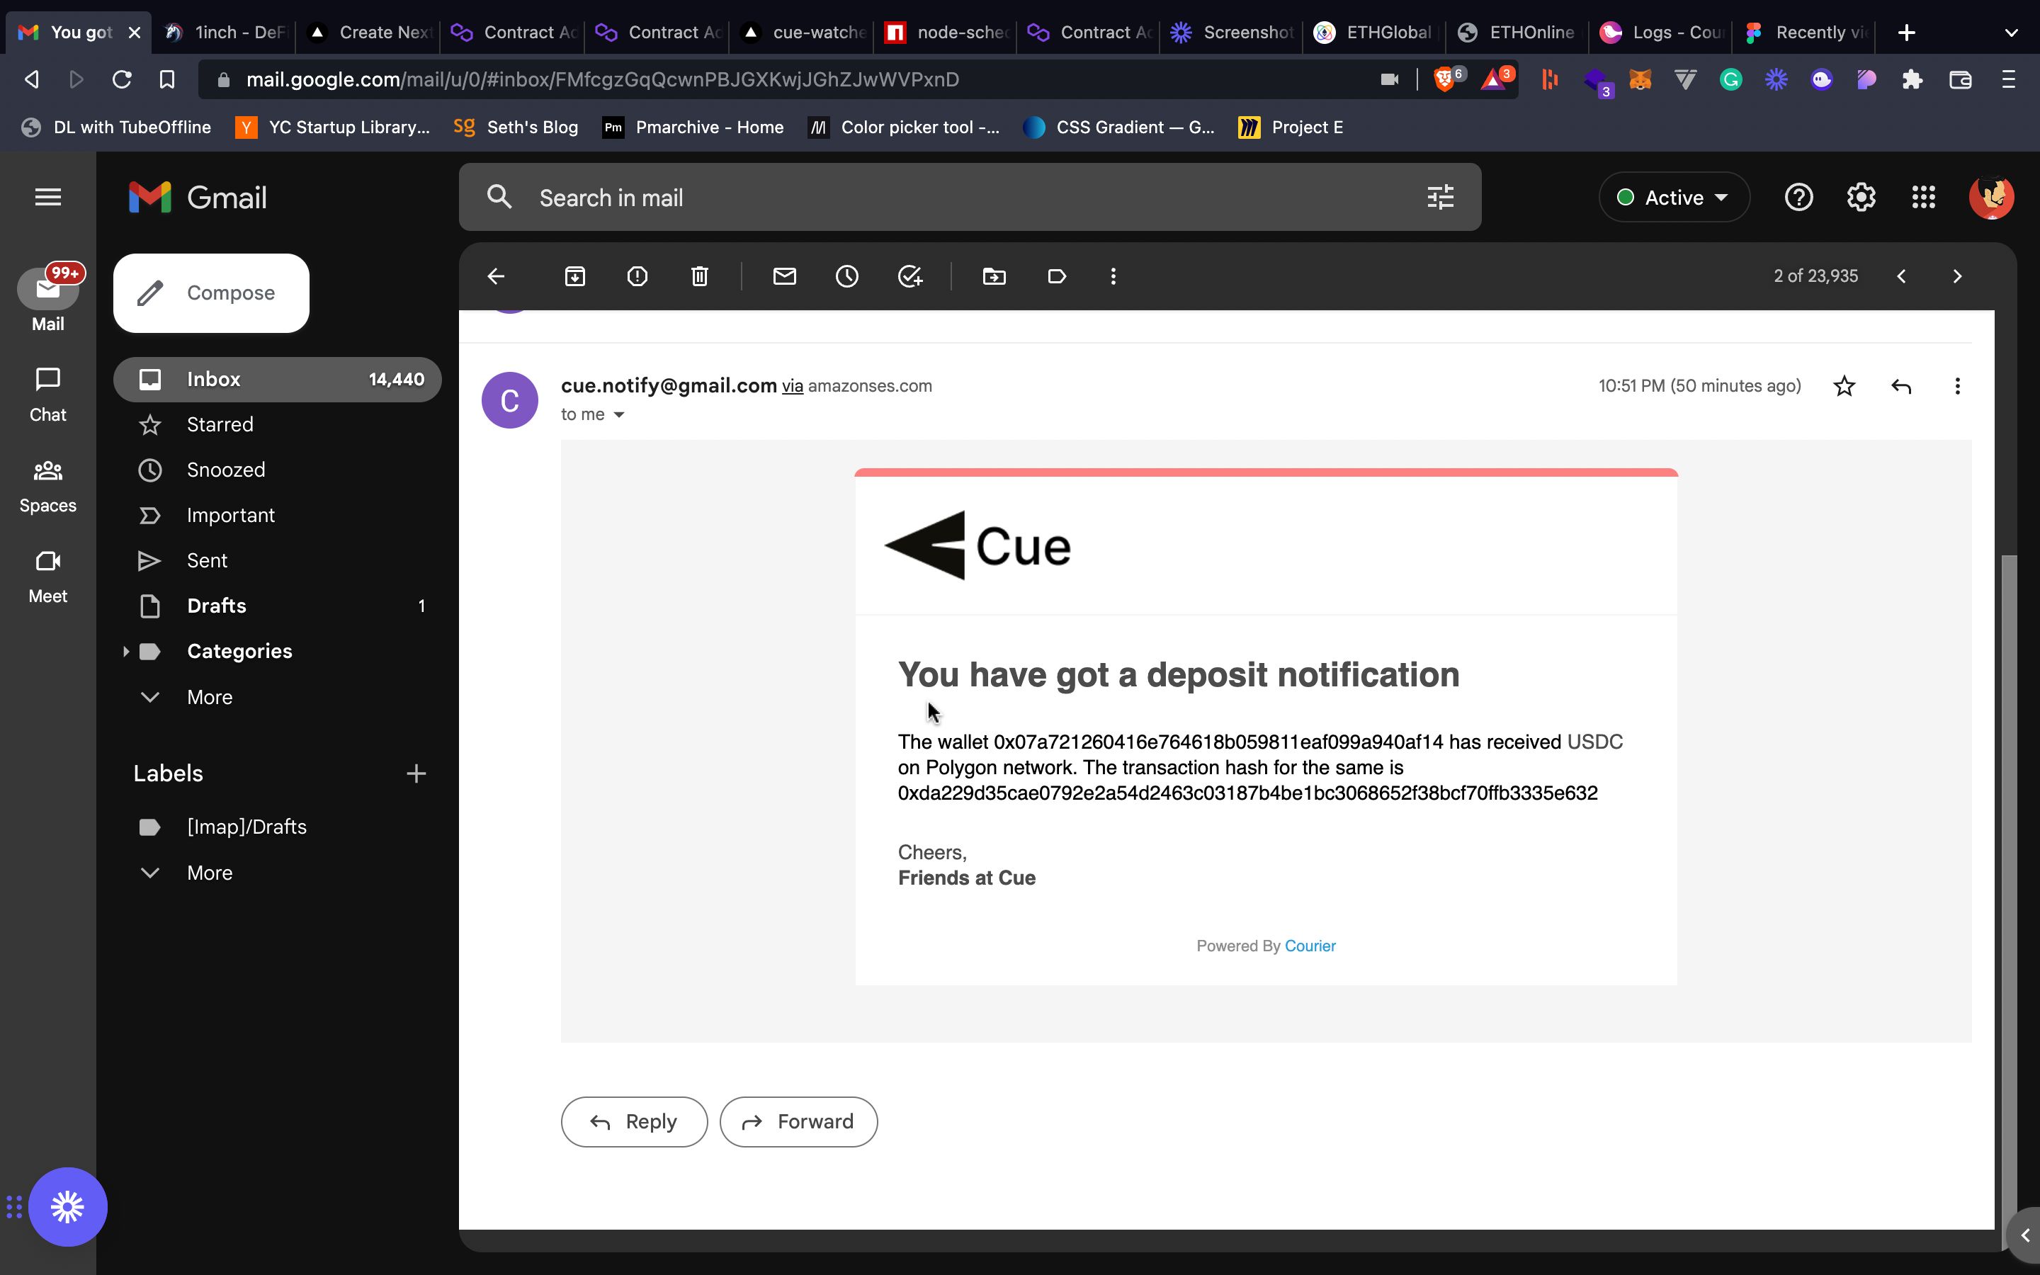Click the move to folder icon

tap(994, 276)
